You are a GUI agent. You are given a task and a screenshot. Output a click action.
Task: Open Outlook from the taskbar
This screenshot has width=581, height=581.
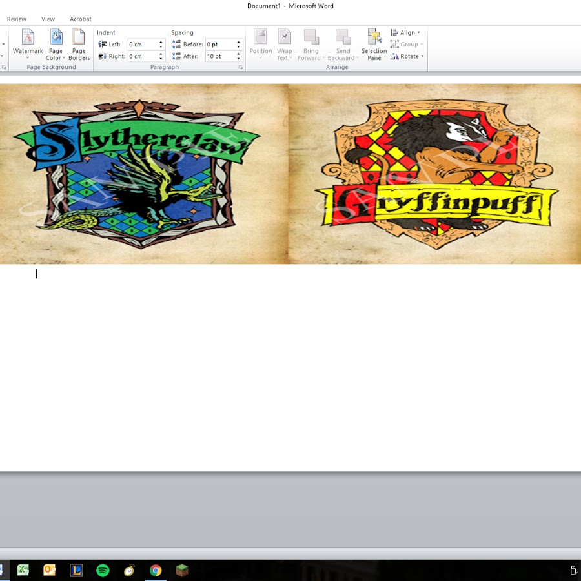(x=49, y=569)
